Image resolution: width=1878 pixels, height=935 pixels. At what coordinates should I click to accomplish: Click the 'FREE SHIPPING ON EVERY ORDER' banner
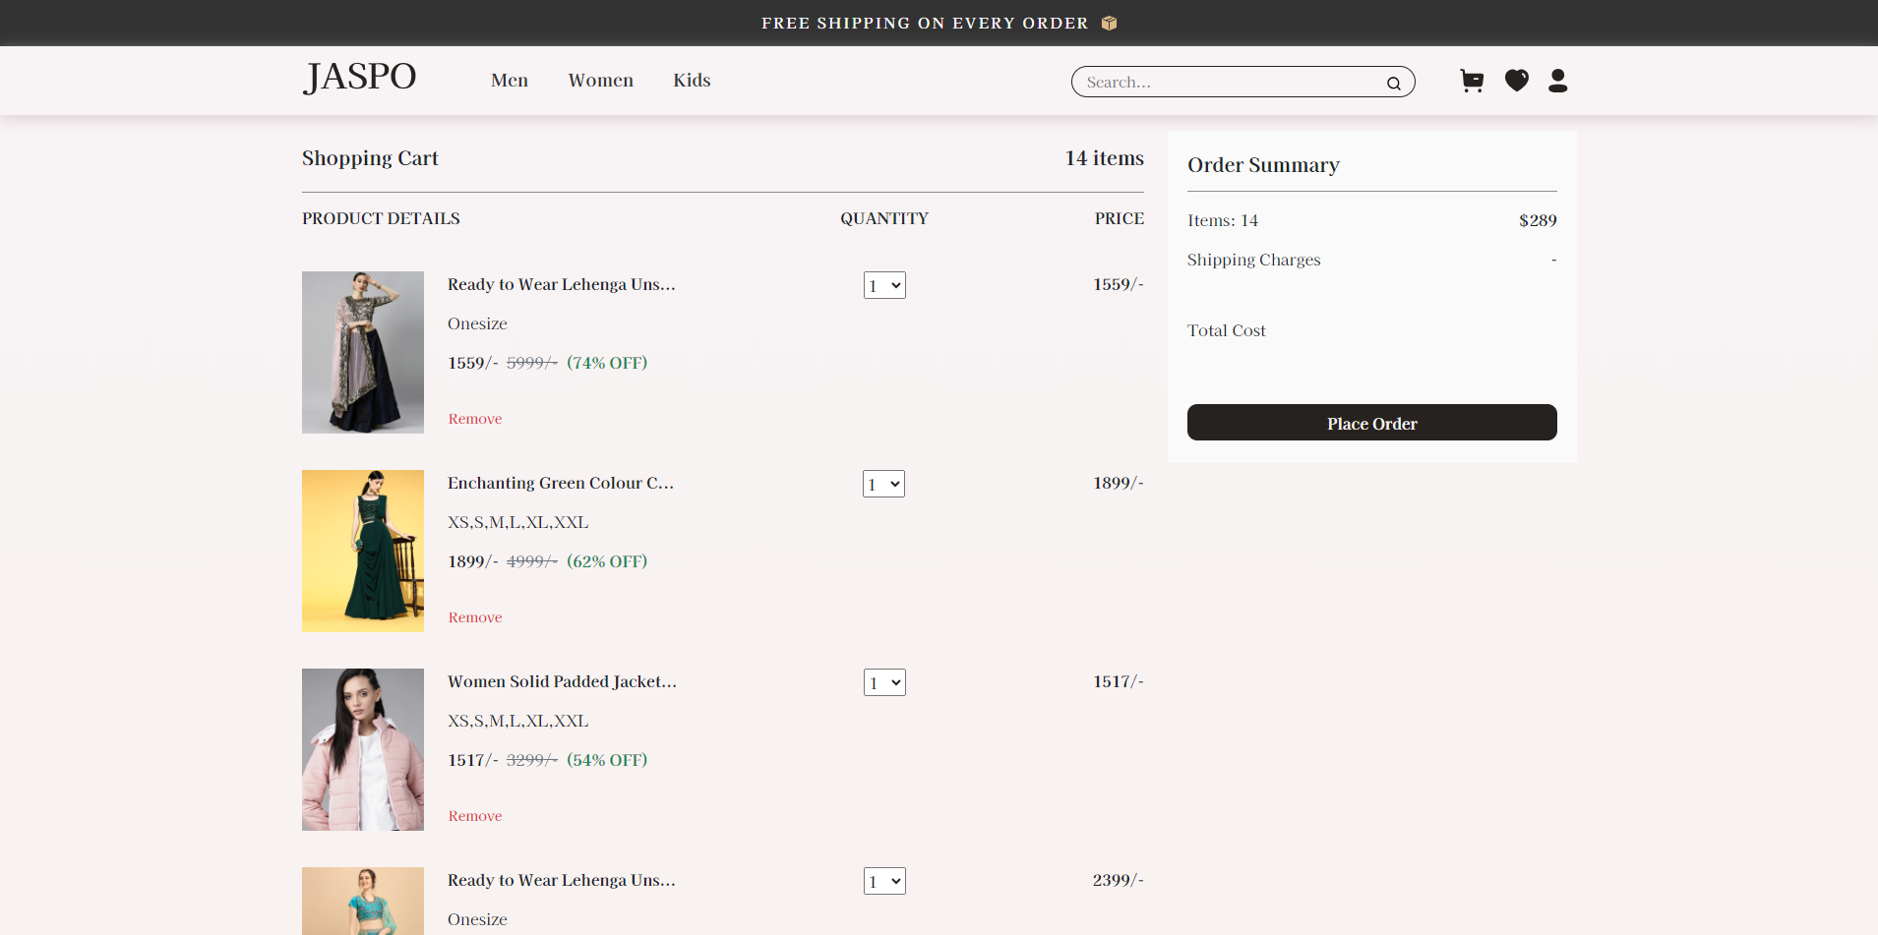point(925,23)
